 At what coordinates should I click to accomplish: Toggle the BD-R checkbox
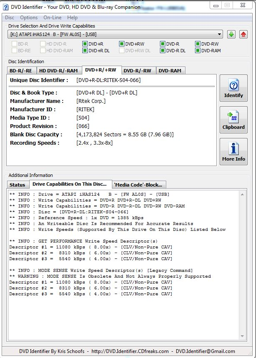(x=14, y=44)
